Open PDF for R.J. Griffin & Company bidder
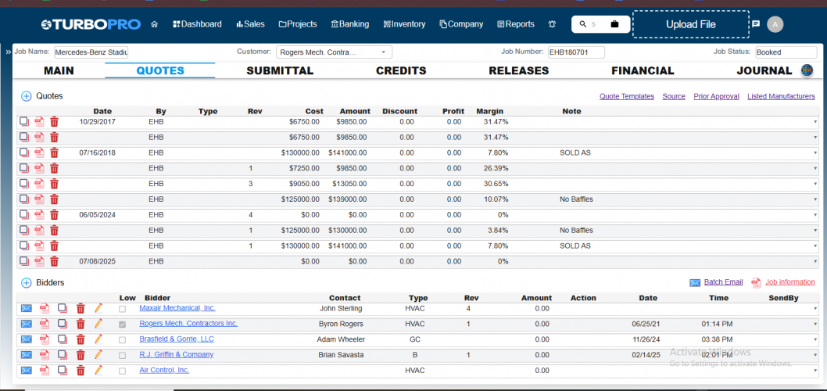The width and height of the screenshot is (827, 391). (45, 354)
